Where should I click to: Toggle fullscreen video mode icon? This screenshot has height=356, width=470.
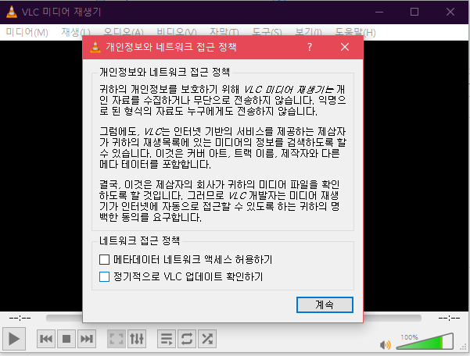pyautogui.click(x=117, y=339)
